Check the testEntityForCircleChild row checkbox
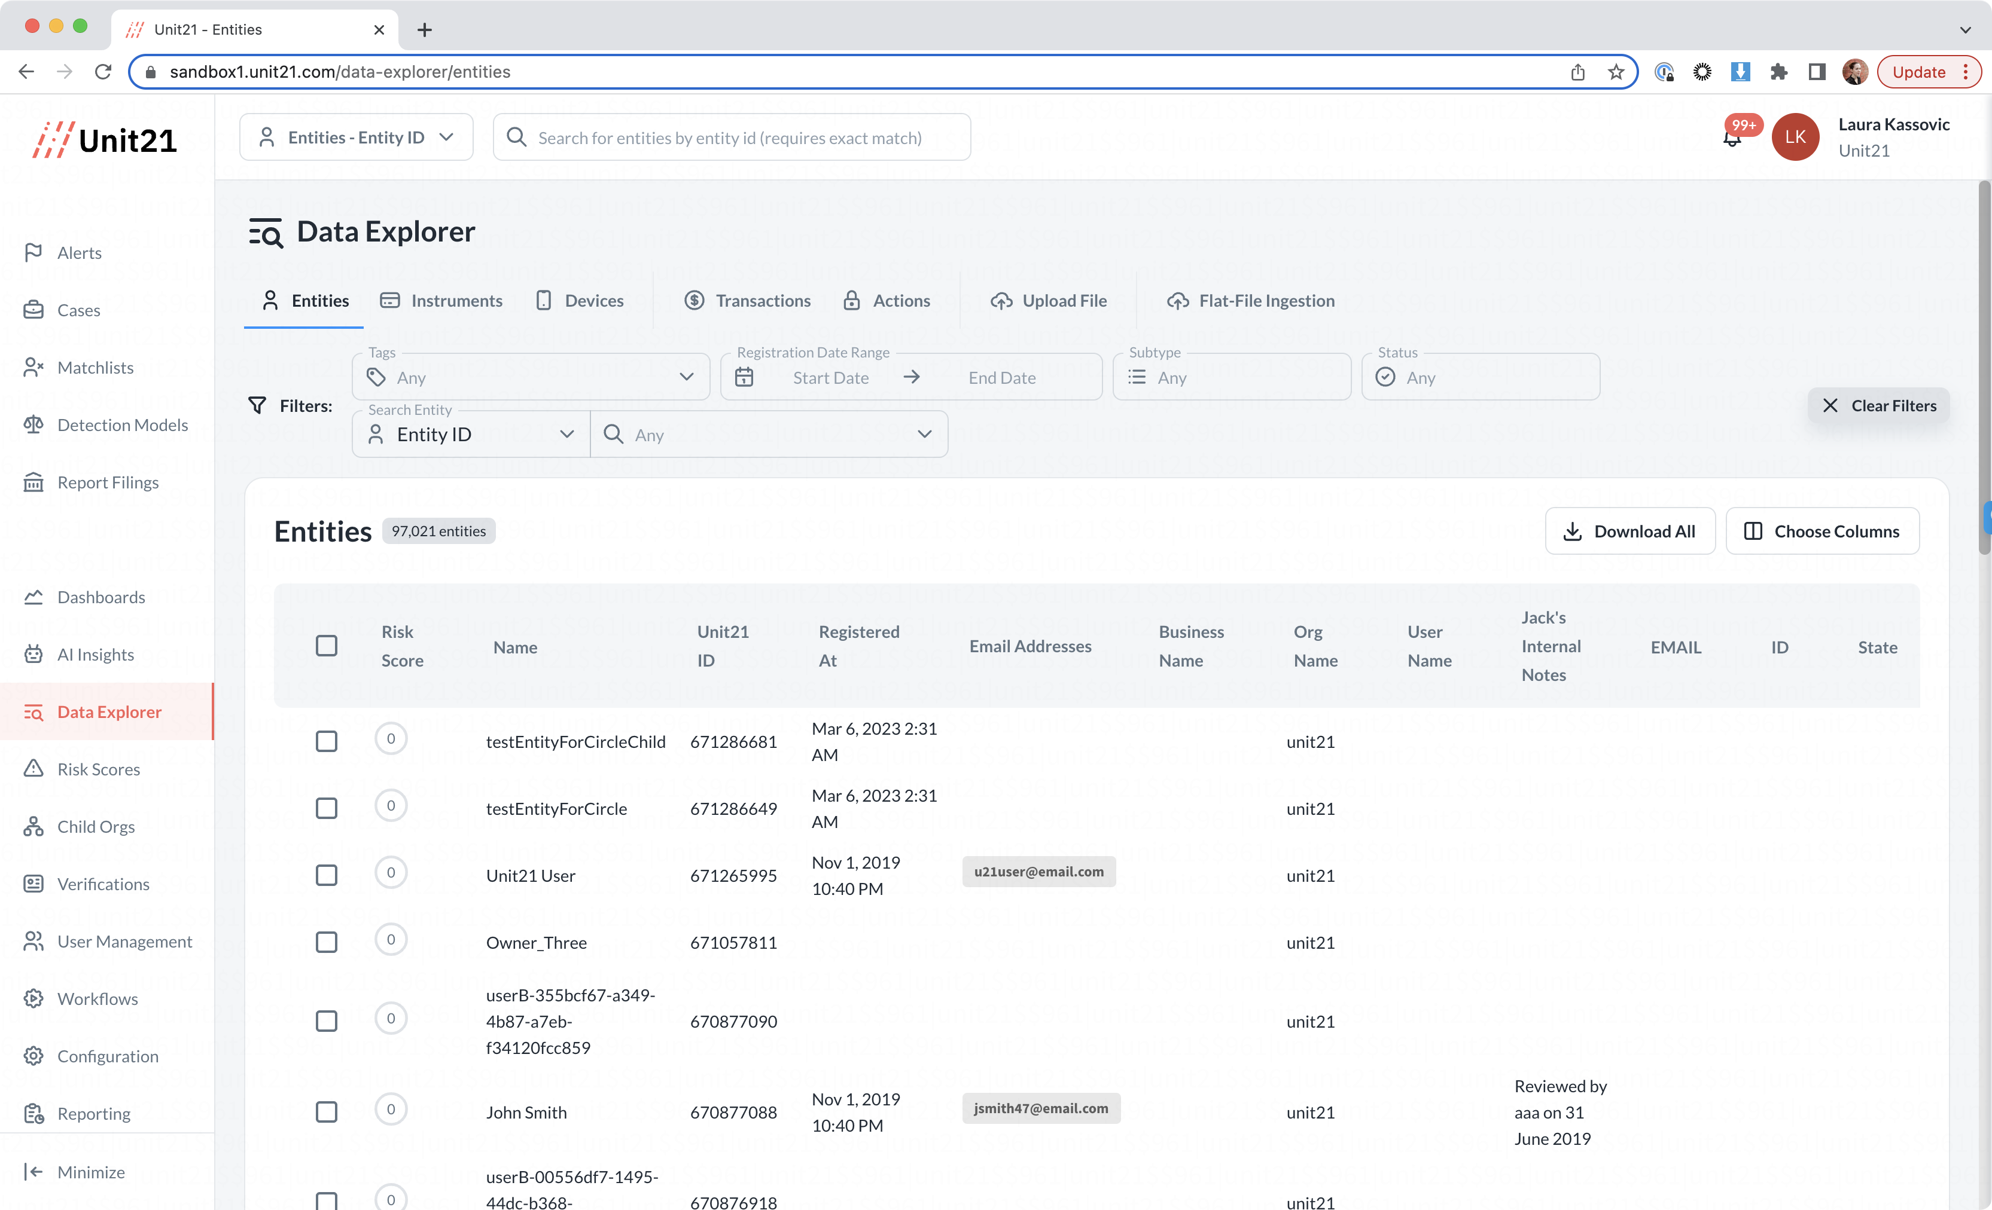The image size is (1992, 1210). pos(326,741)
